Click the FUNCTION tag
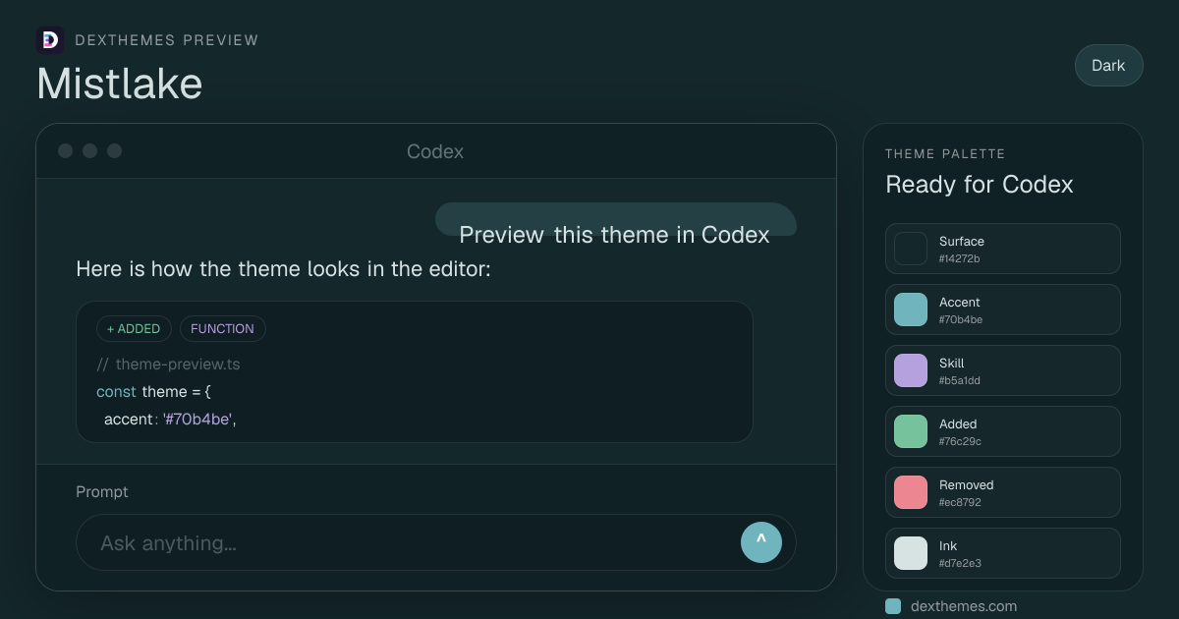This screenshot has height=619, width=1179. coord(222,329)
